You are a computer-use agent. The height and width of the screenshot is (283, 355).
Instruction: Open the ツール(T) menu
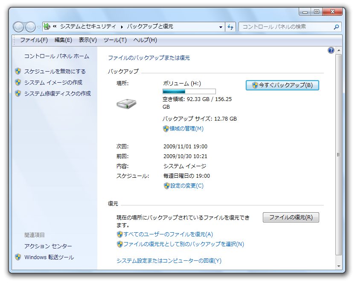click(115, 40)
